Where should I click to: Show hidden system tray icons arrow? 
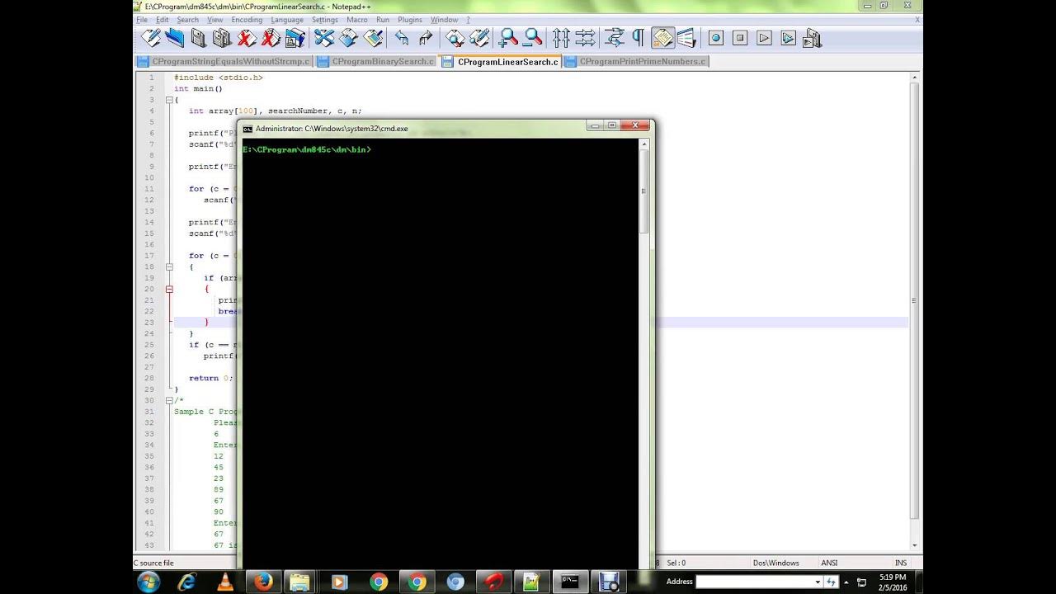click(x=846, y=582)
